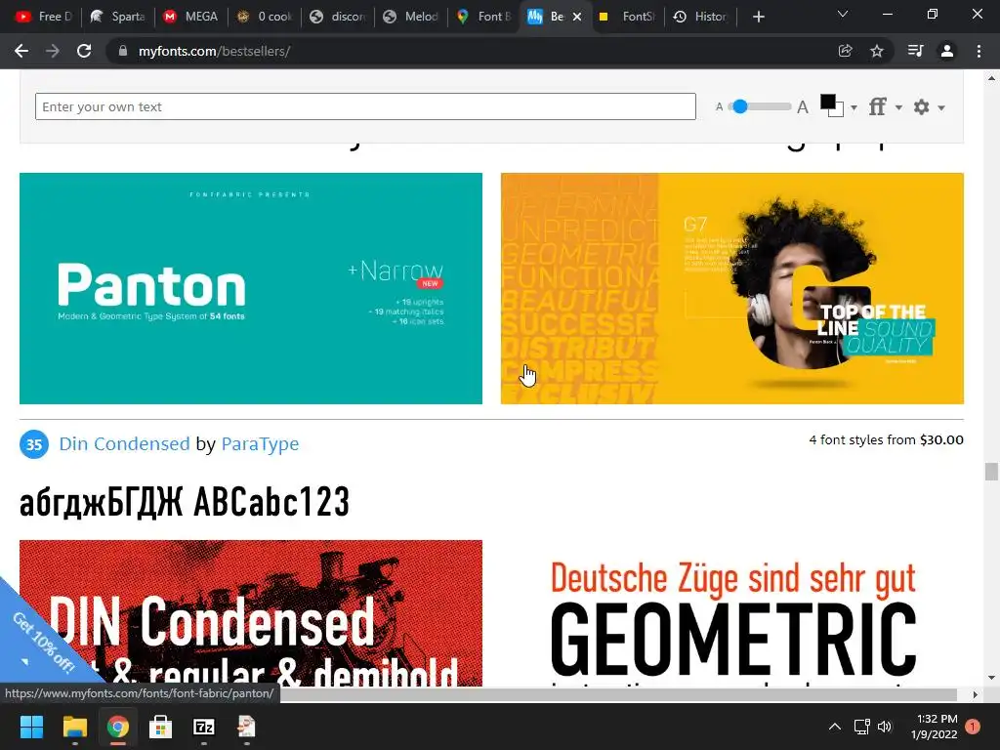Share this page icon in address bar
Screen dimensions: 1000x750
click(845, 51)
